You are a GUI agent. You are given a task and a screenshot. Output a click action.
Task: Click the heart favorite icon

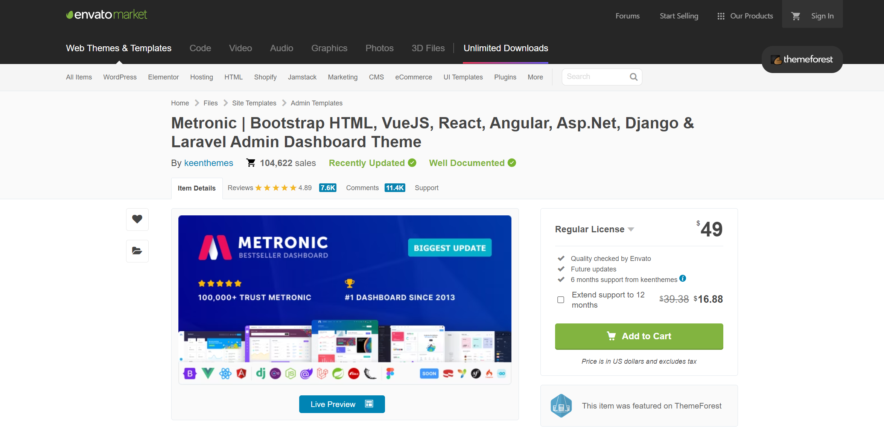[x=137, y=219]
